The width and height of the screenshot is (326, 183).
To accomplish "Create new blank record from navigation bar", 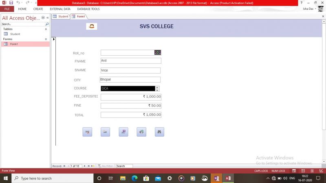I will 93,166.
